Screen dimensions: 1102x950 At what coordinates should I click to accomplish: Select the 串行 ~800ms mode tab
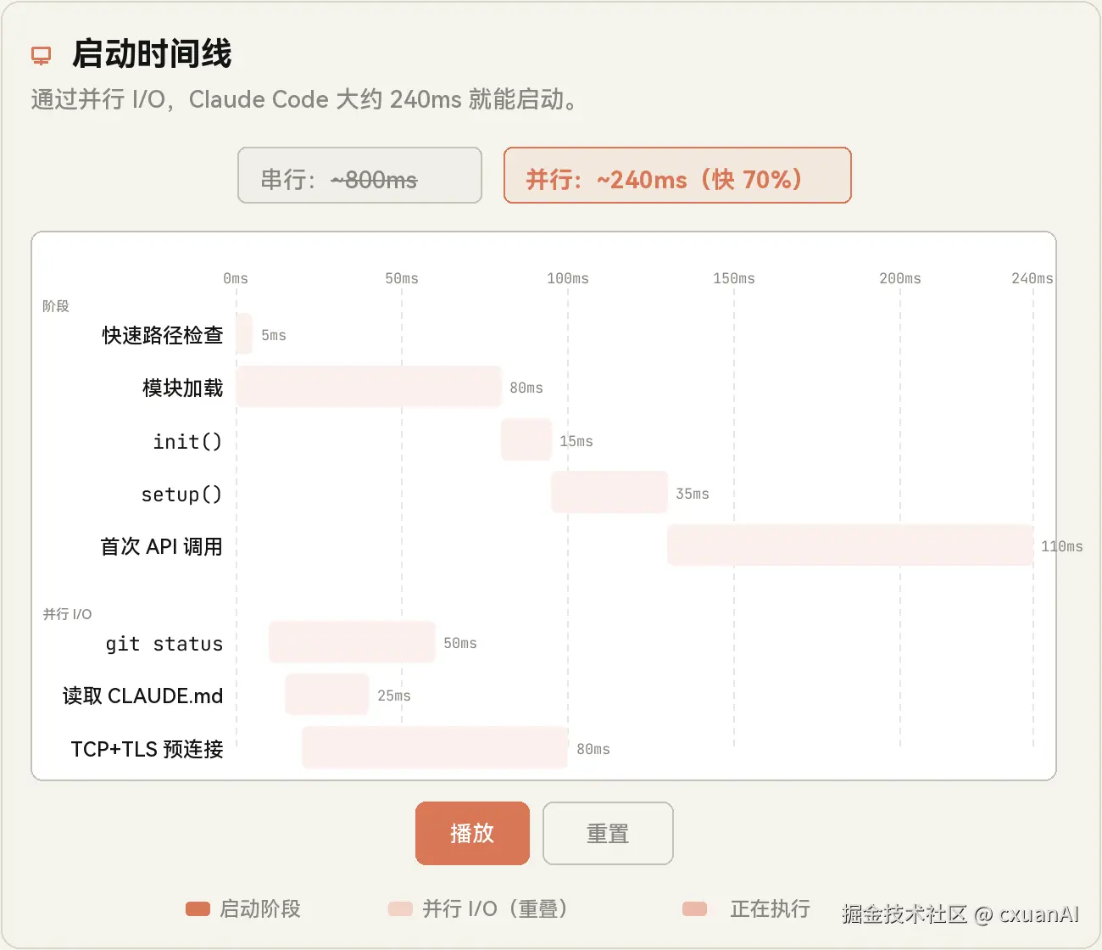coord(359,176)
